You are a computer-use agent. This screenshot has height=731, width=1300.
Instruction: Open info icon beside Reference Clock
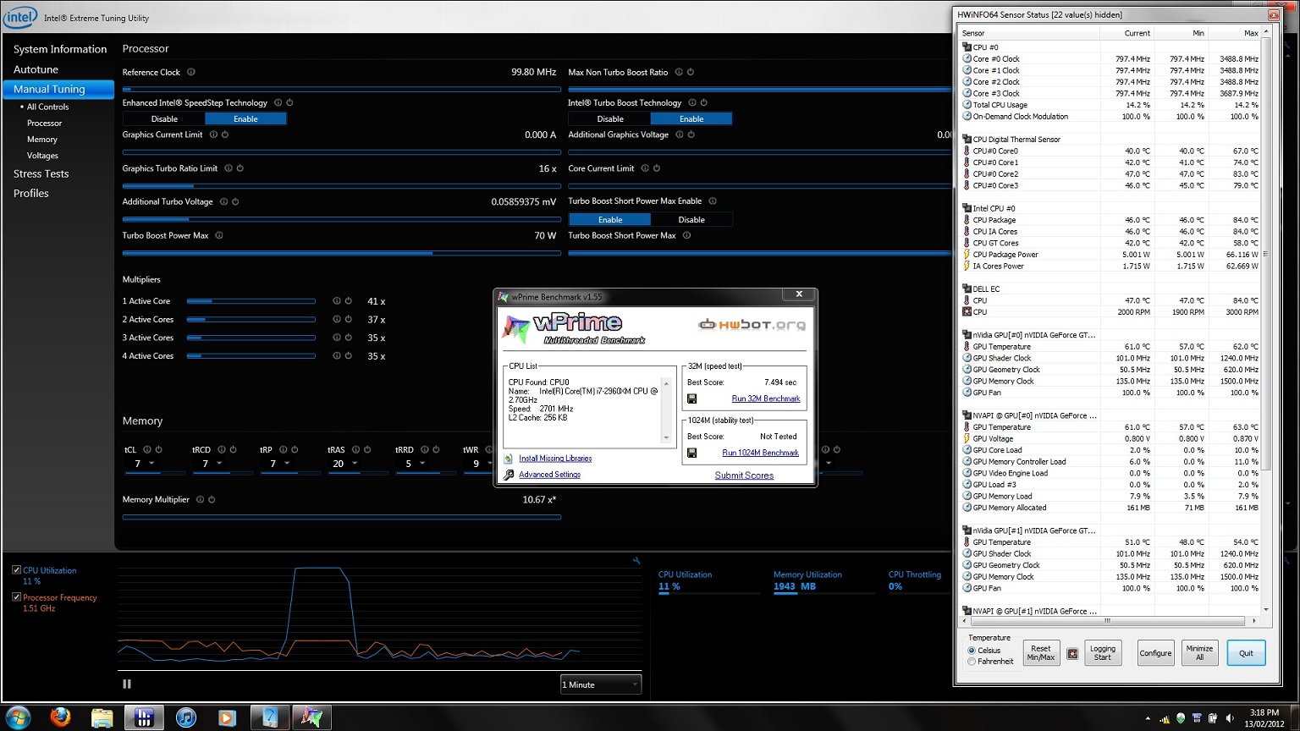190,72
